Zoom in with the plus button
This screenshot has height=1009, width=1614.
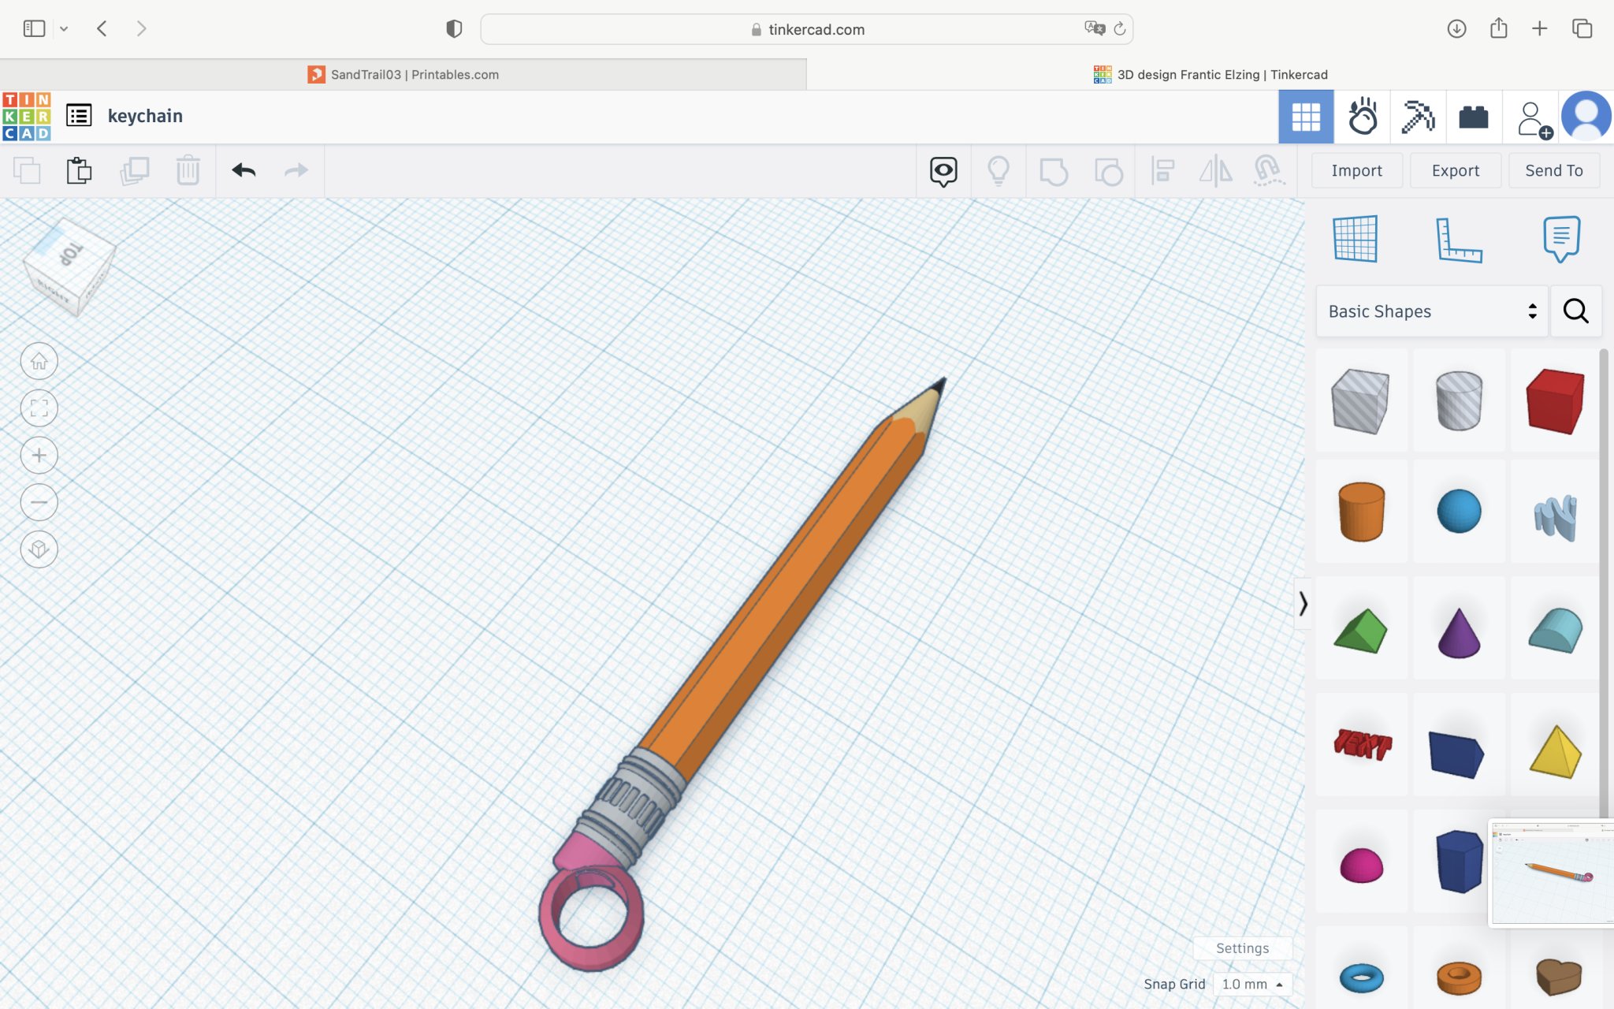pyautogui.click(x=39, y=456)
